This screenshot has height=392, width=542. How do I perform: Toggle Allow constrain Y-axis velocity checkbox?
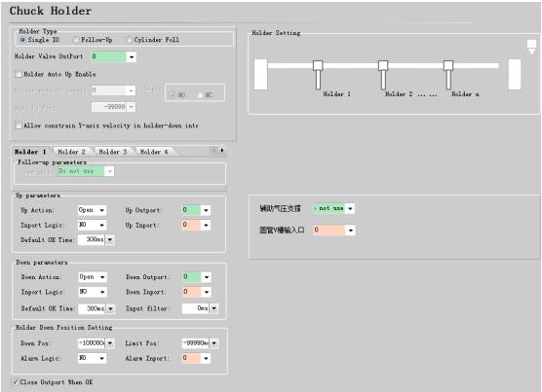pos(19,125)
